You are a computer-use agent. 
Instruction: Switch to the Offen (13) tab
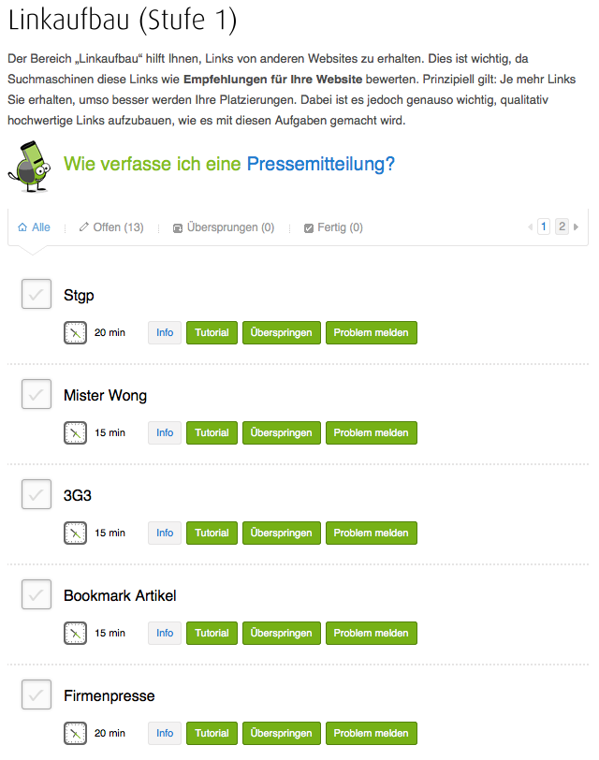tap(111, 227)
